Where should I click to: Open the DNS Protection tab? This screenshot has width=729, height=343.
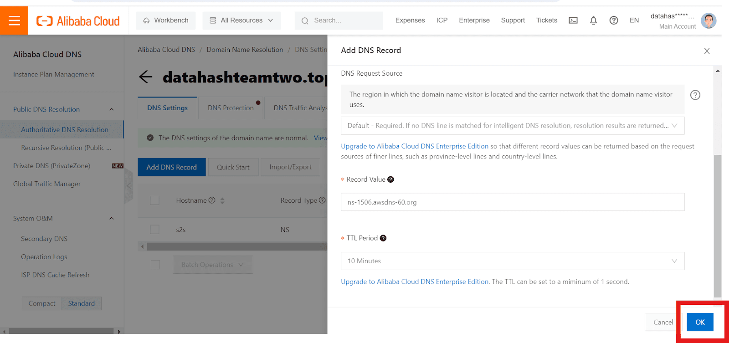point(231,108)
